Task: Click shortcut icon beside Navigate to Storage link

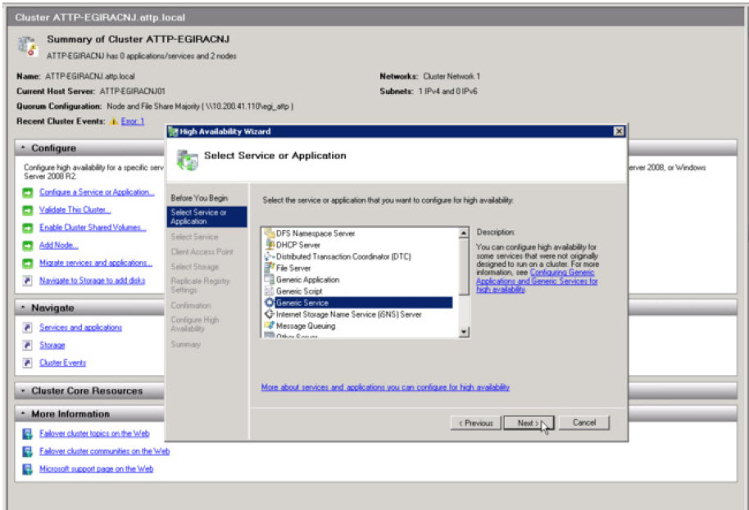Action: click(28, 281)
